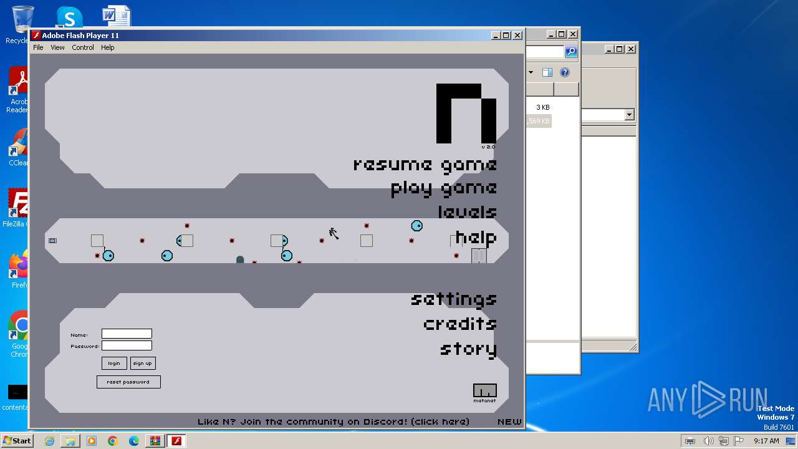Image resolution: width=798 pixels, height=449 pixels.
Task: Open the View menu in Flash Player
Action: point(57,47)
